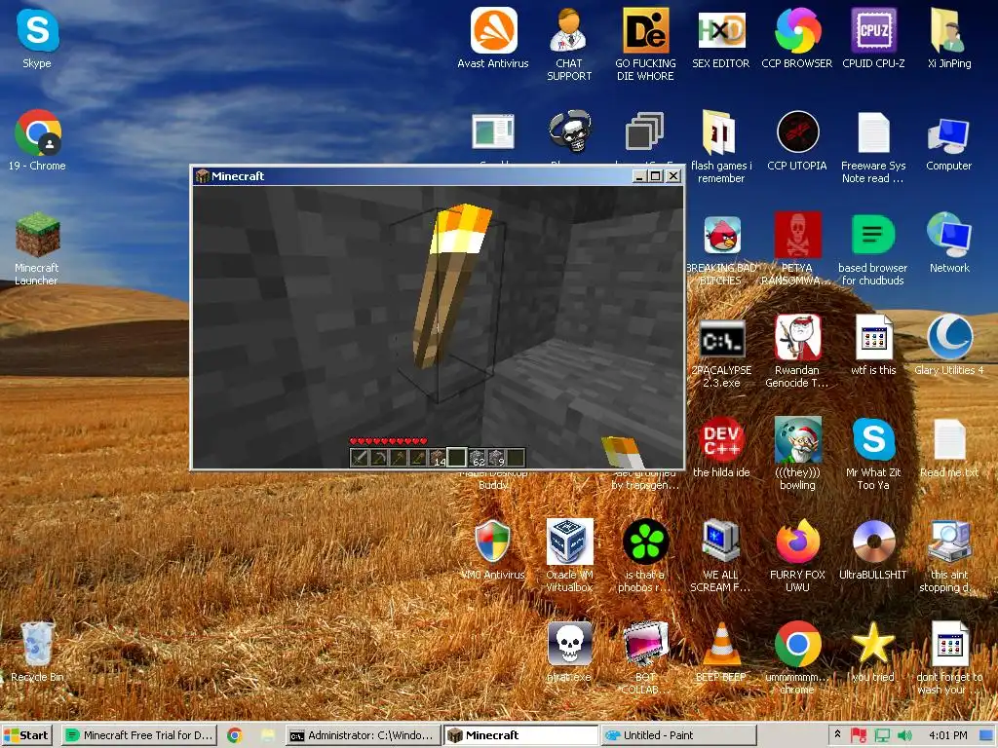Screen dimensions: 998x748
Task: Open the CHAT SUPPORT desktop icon
Action: [569, 30]
